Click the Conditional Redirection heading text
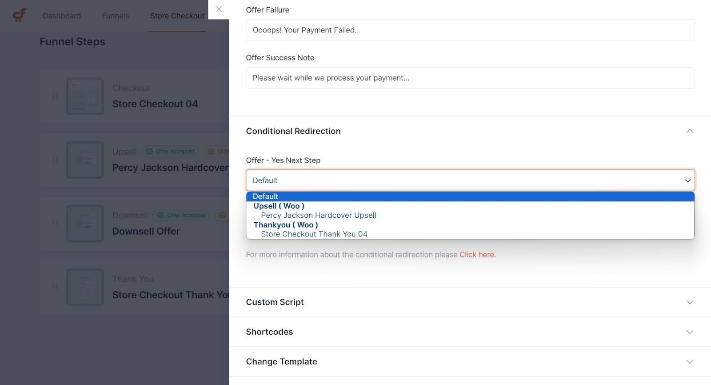711x385 pixels. pyautogui.click(x=293, y=131)
